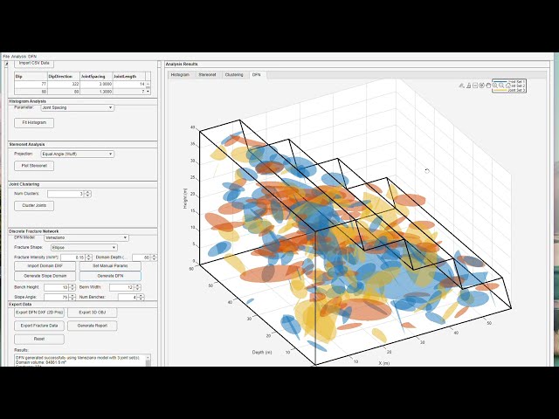Switch to the Stereonet tab
Image resolution: width=559 pixels, height=419 pixels.
[207, 75]
